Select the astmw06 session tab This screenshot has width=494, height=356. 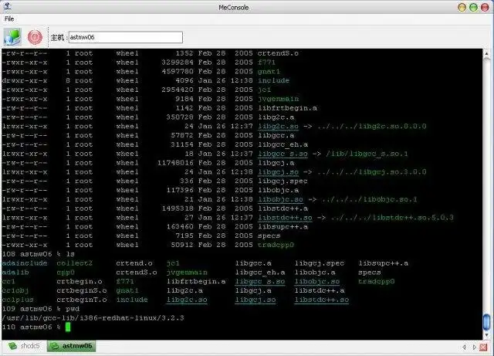72,346
